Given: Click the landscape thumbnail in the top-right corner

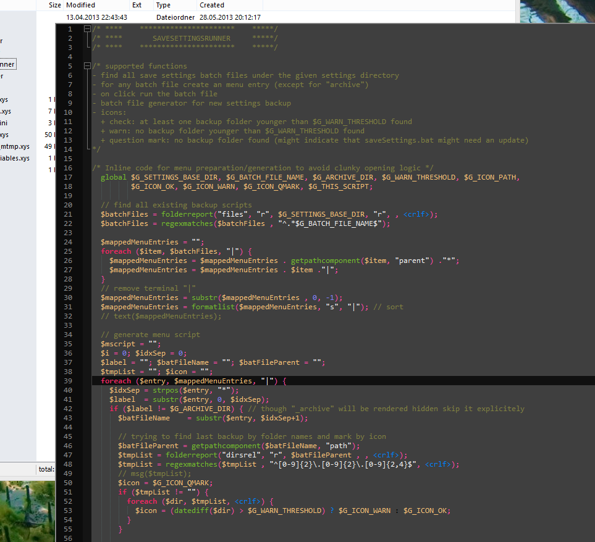Looking at the screenshot, I should coord(555,10).
